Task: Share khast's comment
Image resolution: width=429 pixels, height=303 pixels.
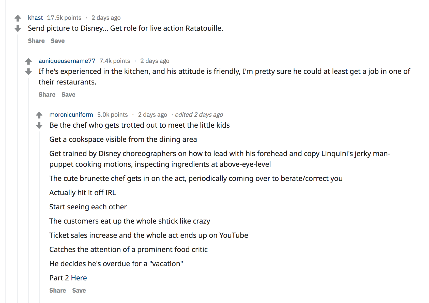Action: [36, 41]
